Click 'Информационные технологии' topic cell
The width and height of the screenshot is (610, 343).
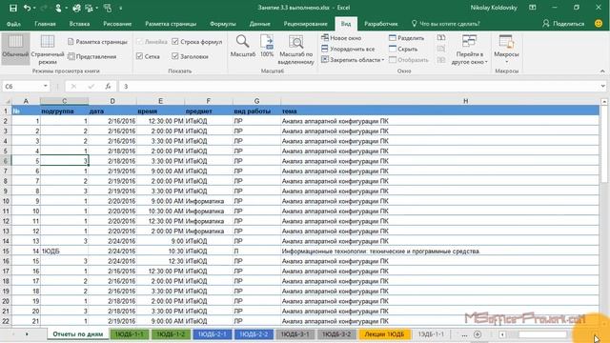[x=440, y=252]
